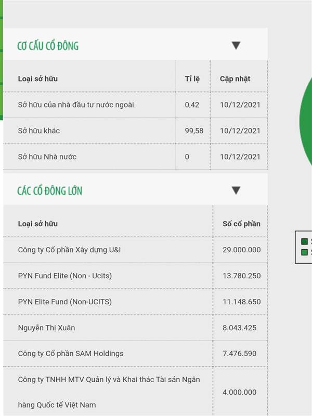
Task: Click Công ty Cổ phần SAM Holdings row
Action: (x=135, y=354)
